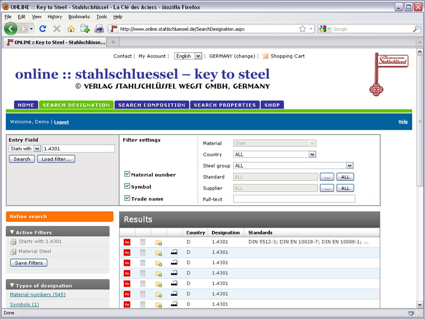Click the My Account link
This screenshot has width=425, height=319.
(152, 56)
